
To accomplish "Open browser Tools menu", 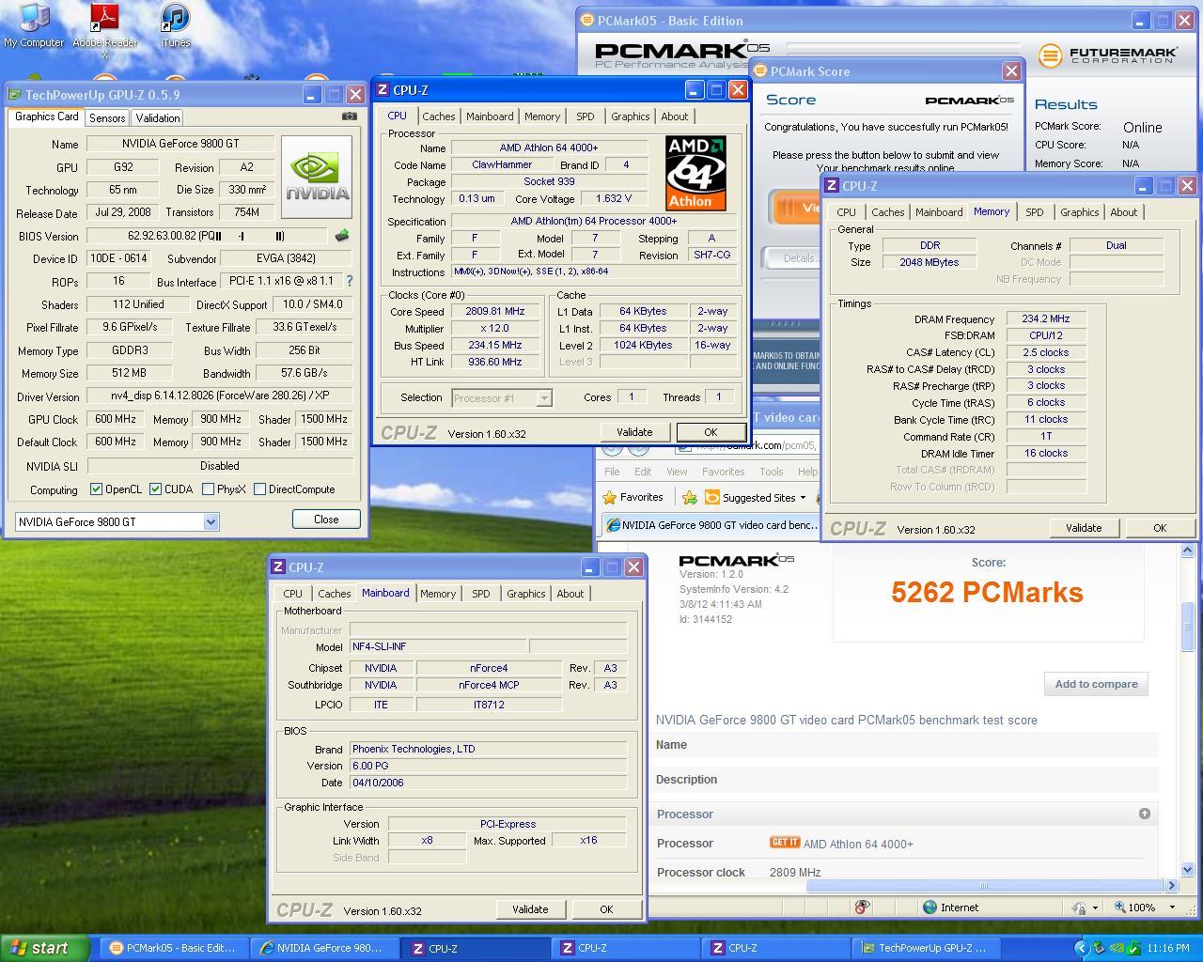I will 771,472.
